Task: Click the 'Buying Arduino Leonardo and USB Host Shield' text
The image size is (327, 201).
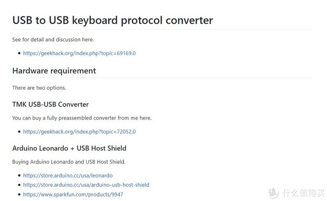Action: click(69, 162)
